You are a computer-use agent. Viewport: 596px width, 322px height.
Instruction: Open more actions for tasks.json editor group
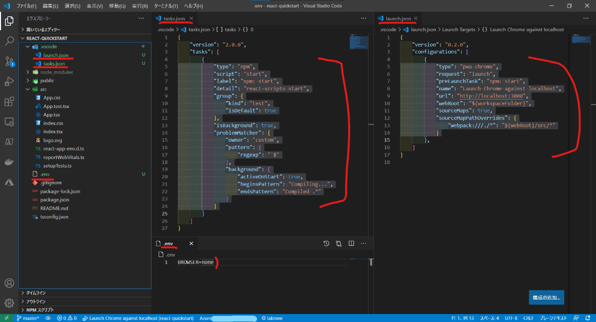coord(364,18)
